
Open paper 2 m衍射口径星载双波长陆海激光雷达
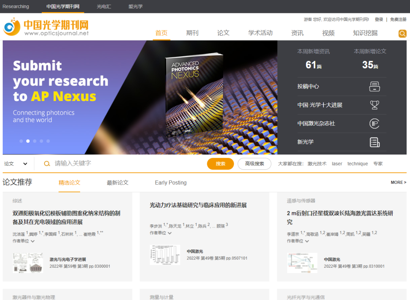click(x=340, y=218)
